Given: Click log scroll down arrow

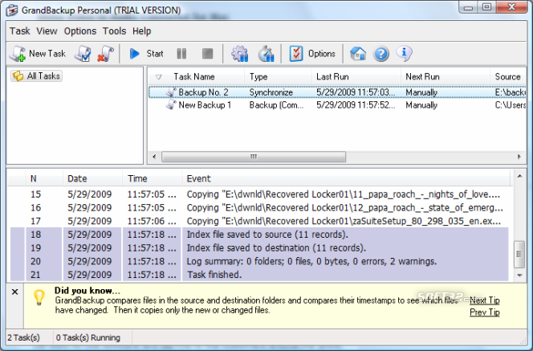Looking at the screenshot, I should [519, 275].
